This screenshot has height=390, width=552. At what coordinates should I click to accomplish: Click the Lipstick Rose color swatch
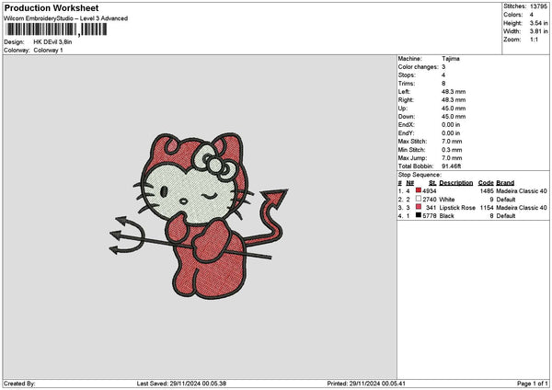click(419, 207)
